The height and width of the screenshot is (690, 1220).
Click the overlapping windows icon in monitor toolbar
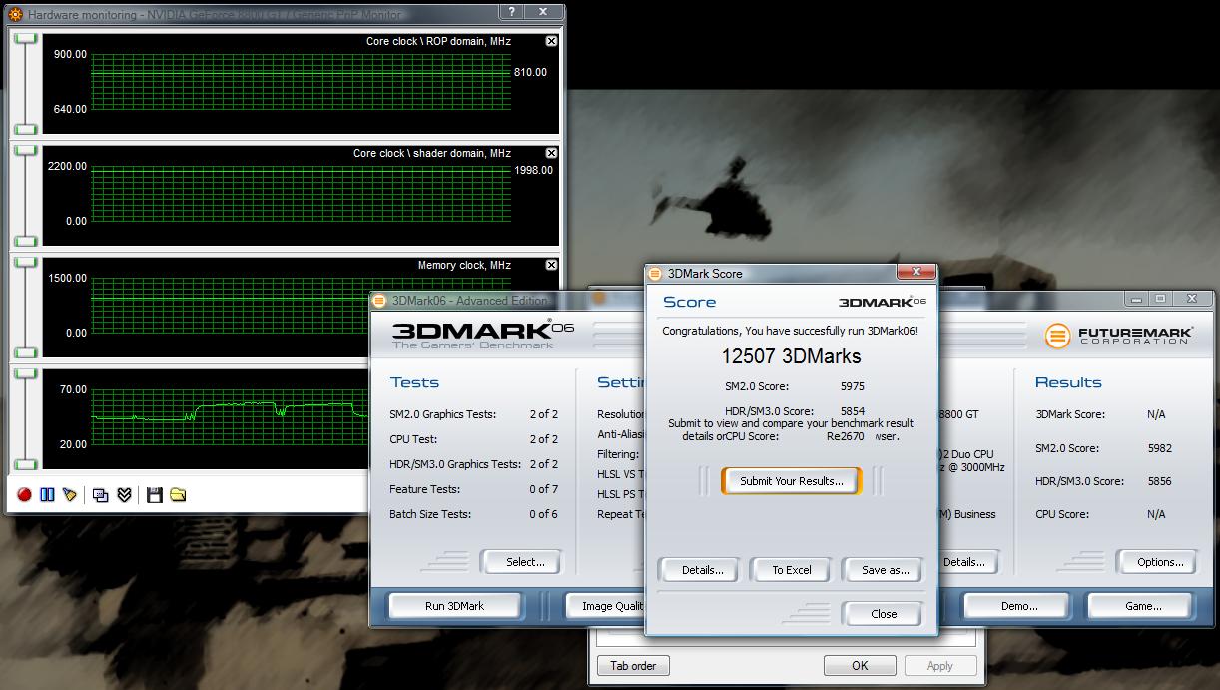coord(101,494)
